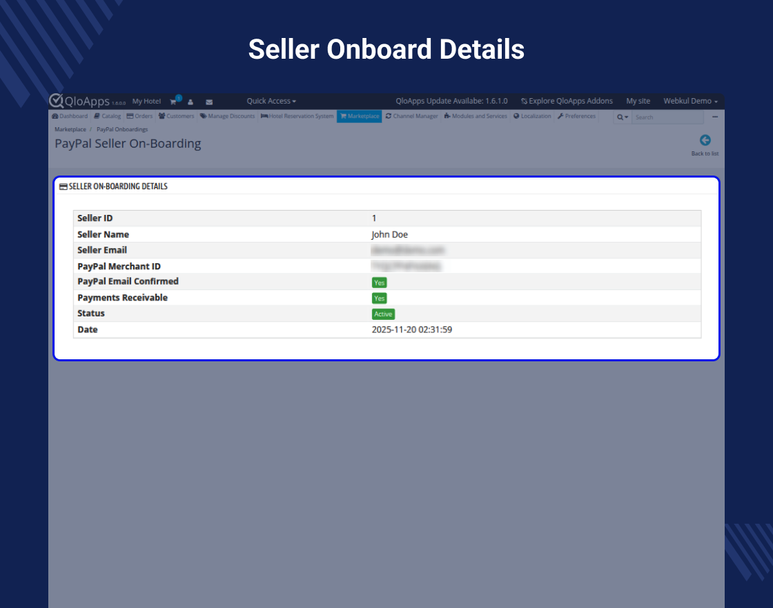Open the Modules and Services menu
Image resolution: width=773 pixels, height=608 pixels.
click(476, 116)
